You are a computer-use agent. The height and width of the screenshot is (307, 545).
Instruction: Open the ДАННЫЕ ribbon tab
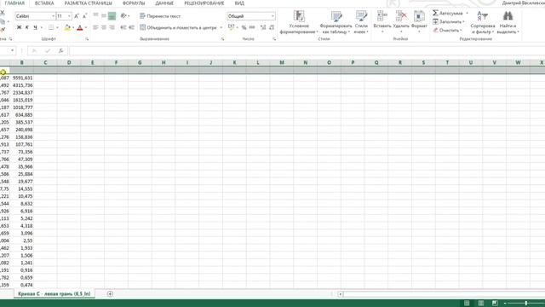pos(164,3)
